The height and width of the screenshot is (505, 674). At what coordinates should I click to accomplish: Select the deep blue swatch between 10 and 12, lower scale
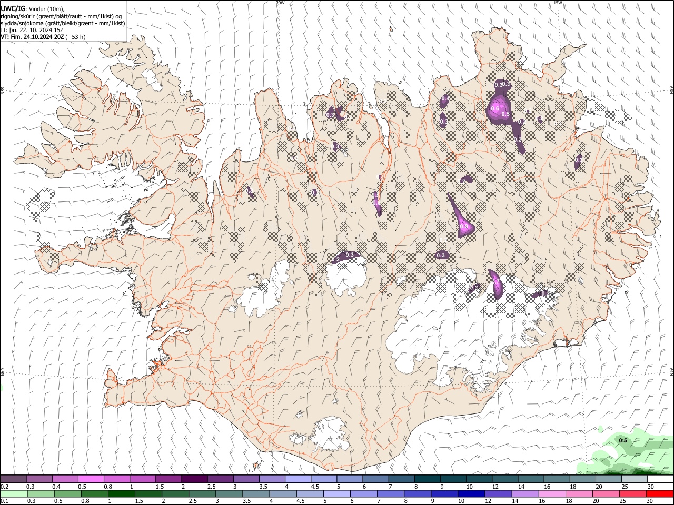(x=471, y=493)
